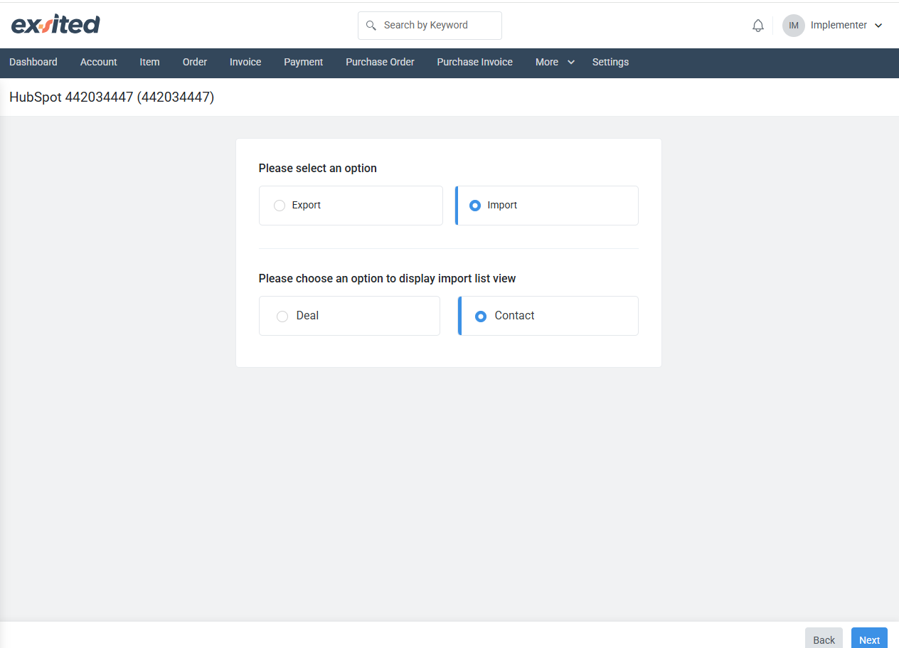Open the Account menu
The image size is (899, 648).
[99, 62]
